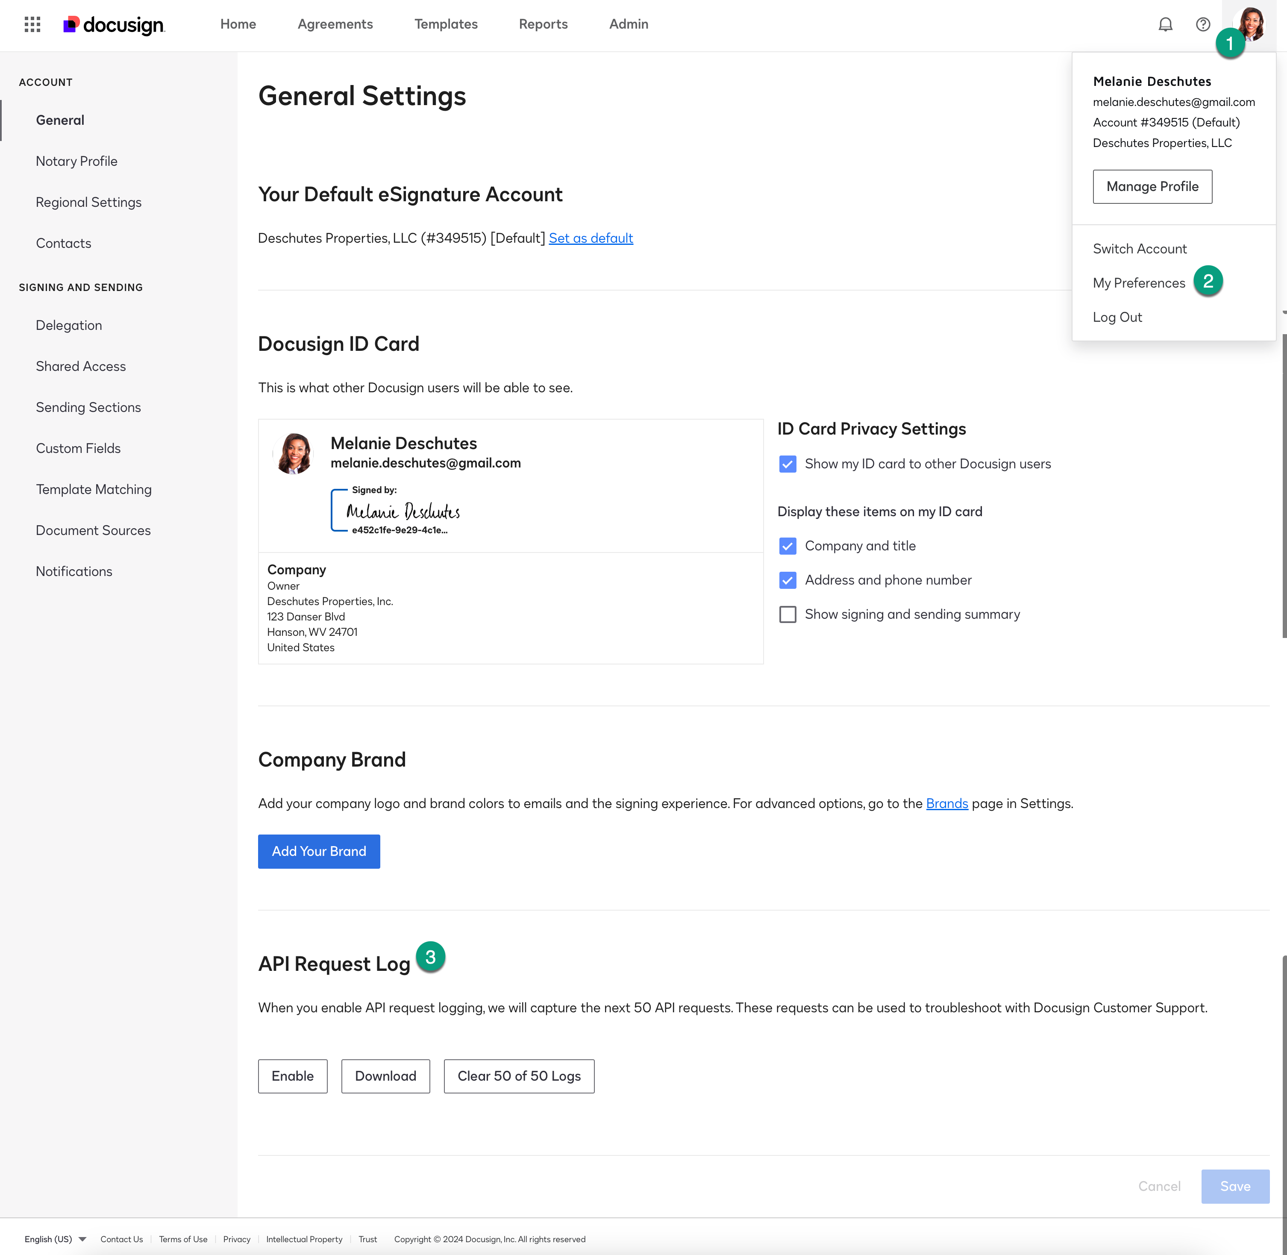The height and width of the screenshot is (1255, 1287).
Task: Open the app launcher grid icon
Action: [32, 24]
